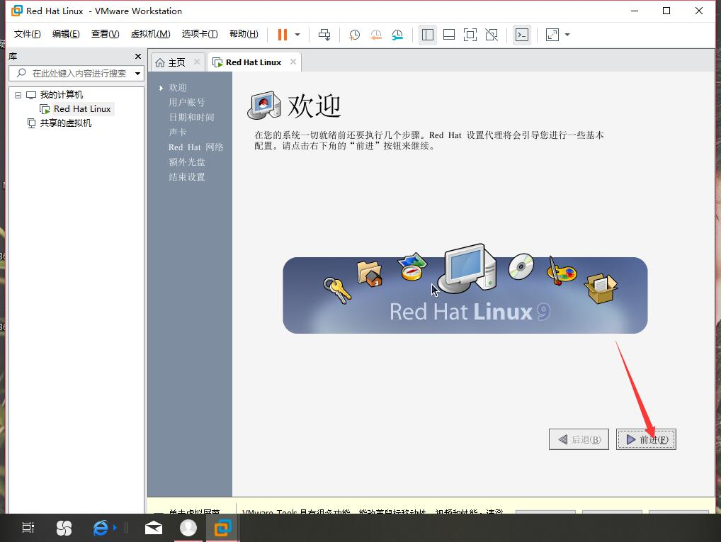The height and width of the screenshot is (542, 721).
Task: Click the compass map icon in the banner
Action: [412, 266]
